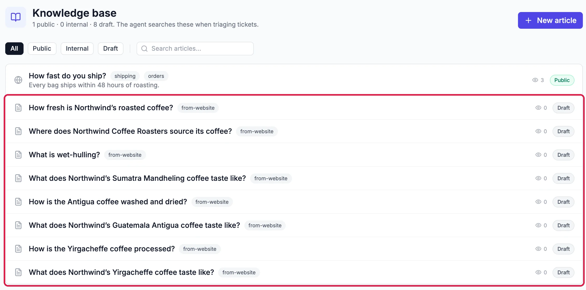Click the 'orders' tag

coord(156,76)
